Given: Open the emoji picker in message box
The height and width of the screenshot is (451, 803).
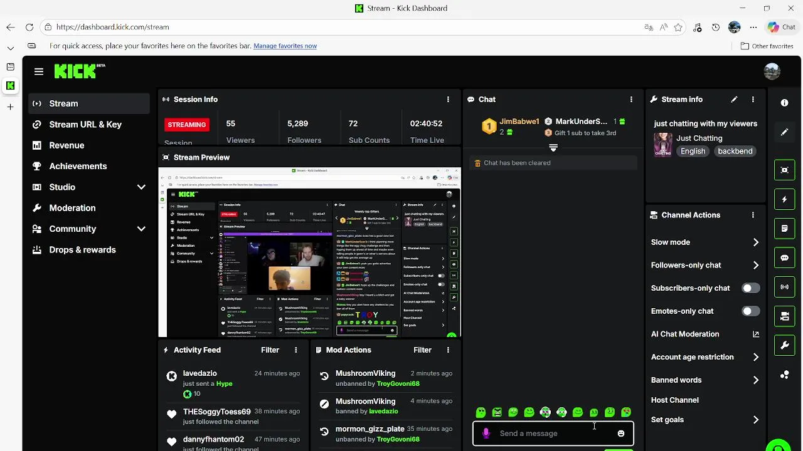Looking at the screenshot, I should (x=621, y=433).
